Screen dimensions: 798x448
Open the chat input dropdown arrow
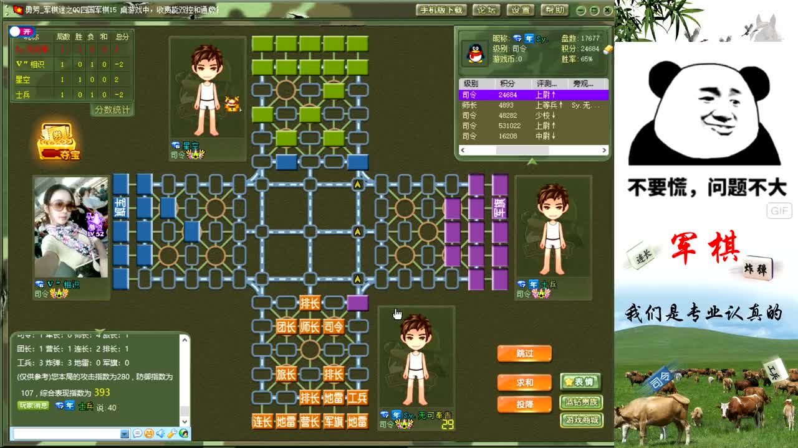pos(125,434)
